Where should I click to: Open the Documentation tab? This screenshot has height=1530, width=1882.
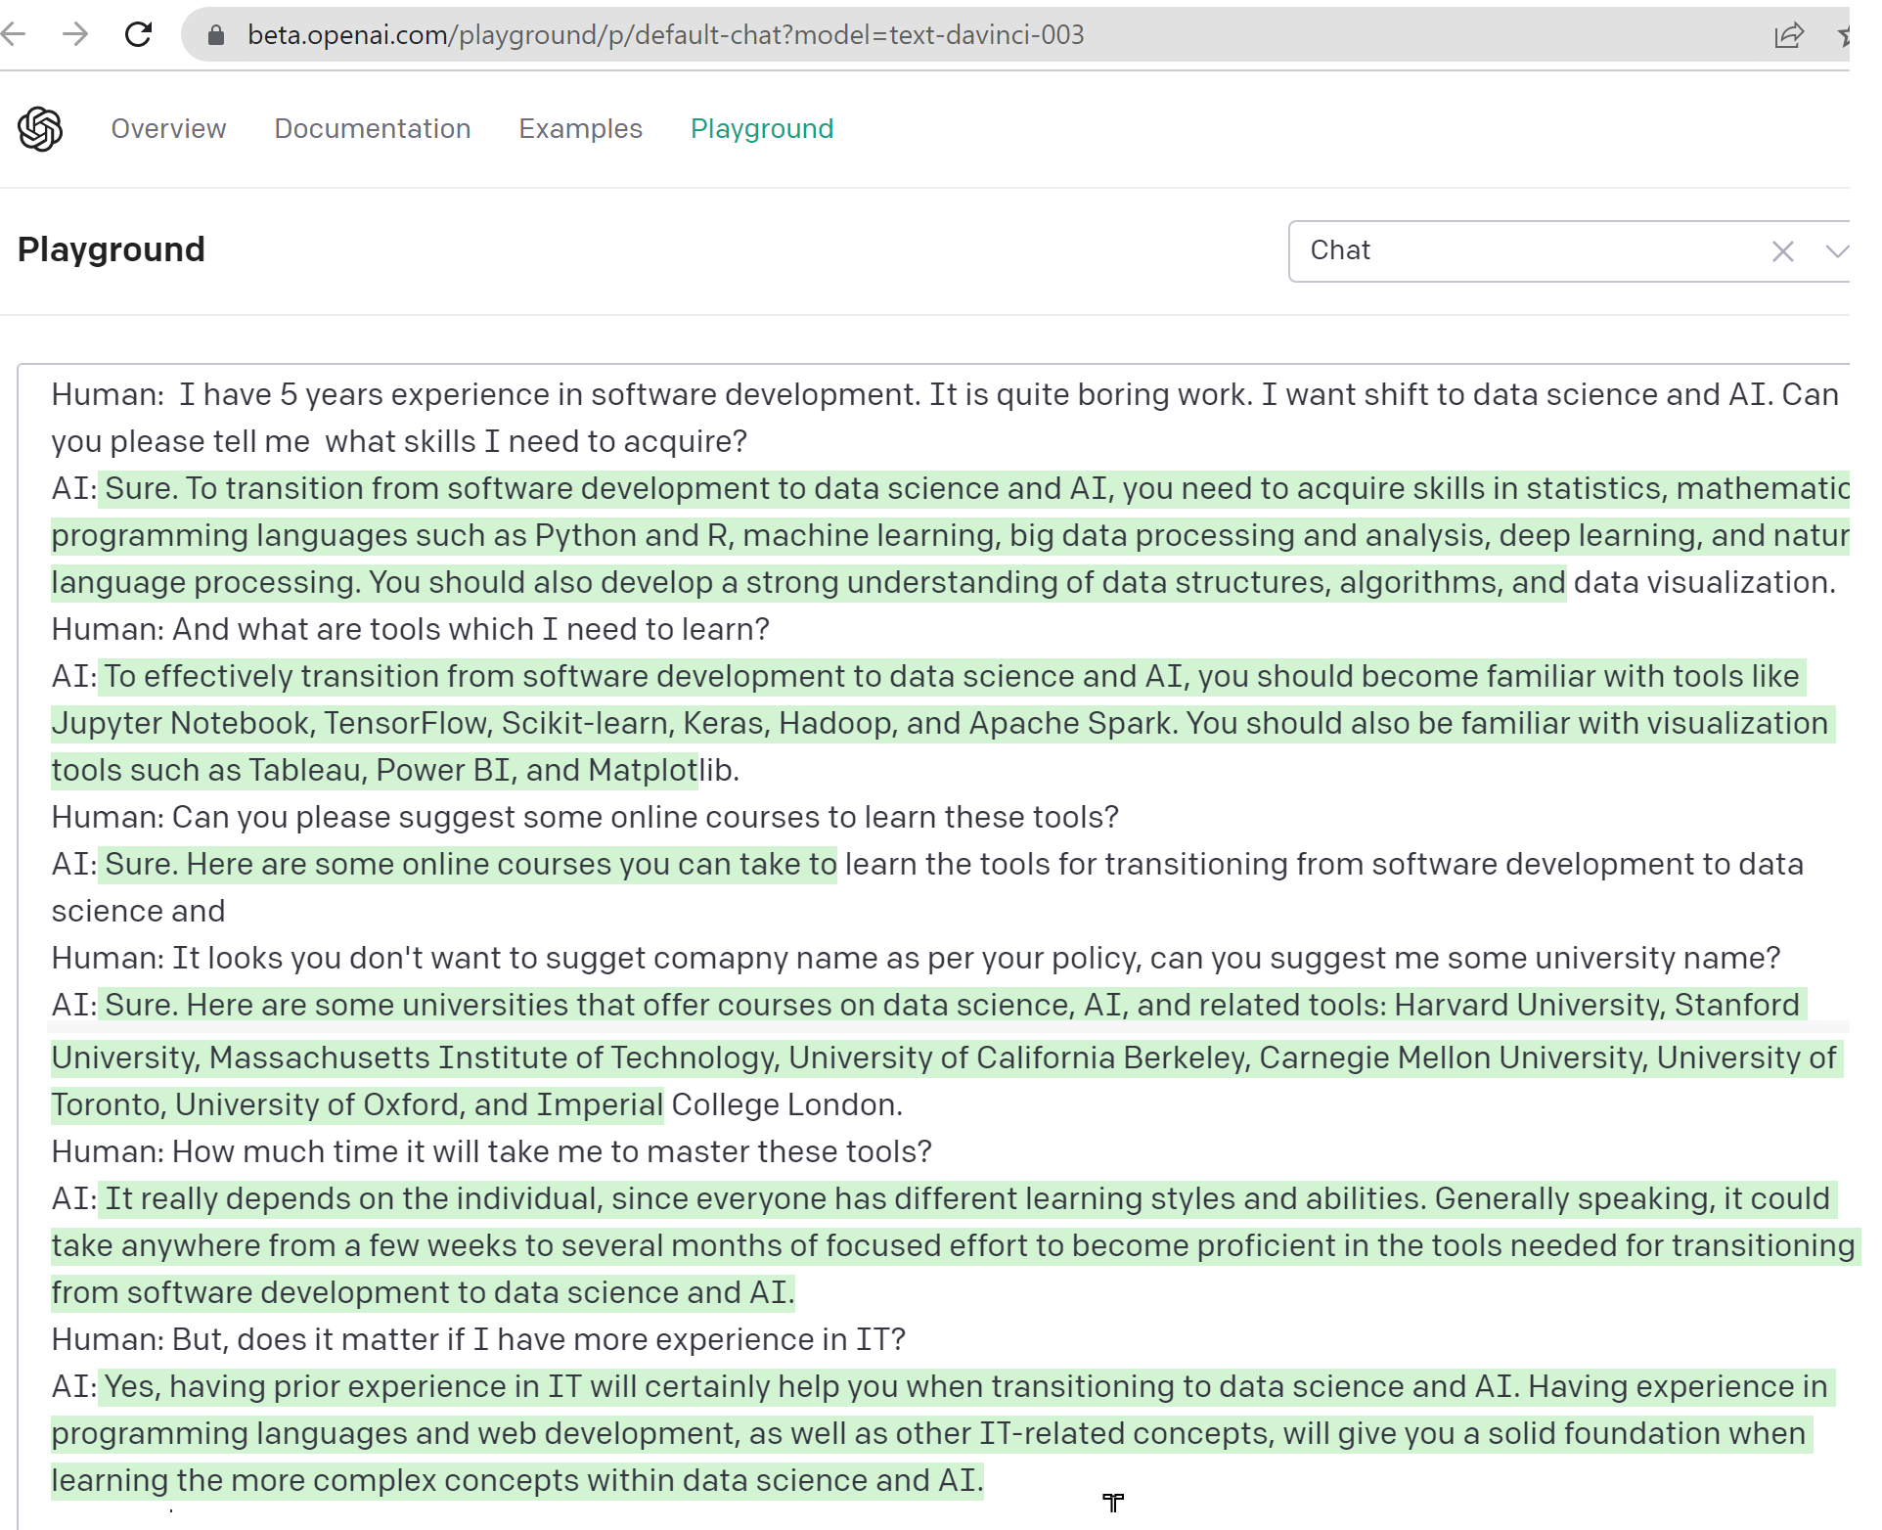(372, 129)
